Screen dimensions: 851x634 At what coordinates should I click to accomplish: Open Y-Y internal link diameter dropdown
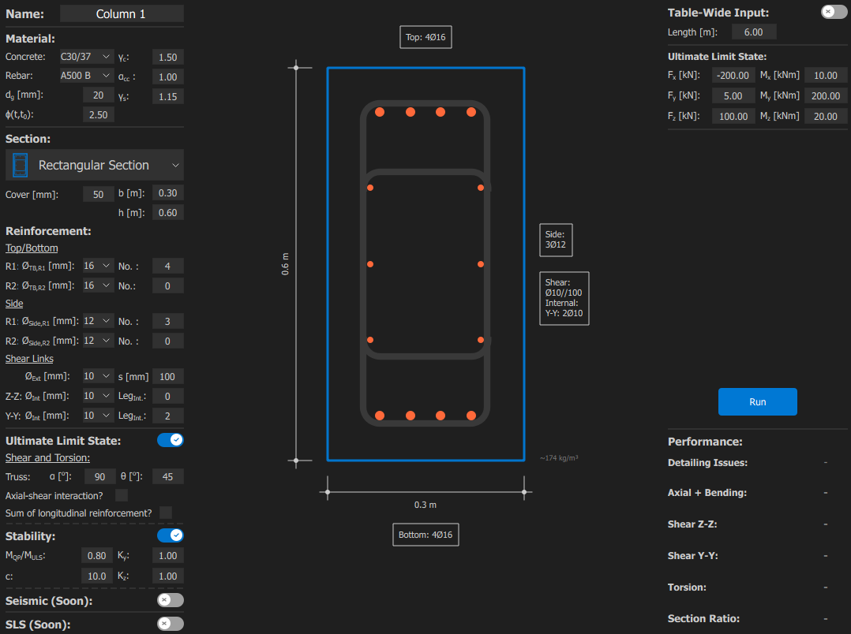98,416
